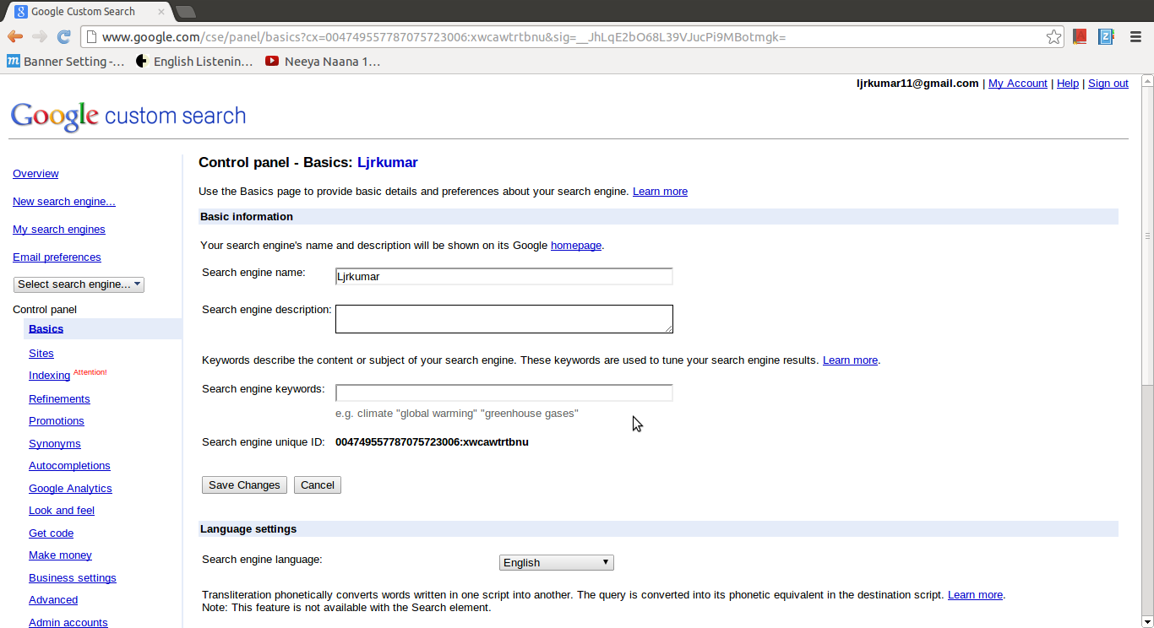Open Promotions in control panel menu
1154x628 pixels.
(57, 421)
